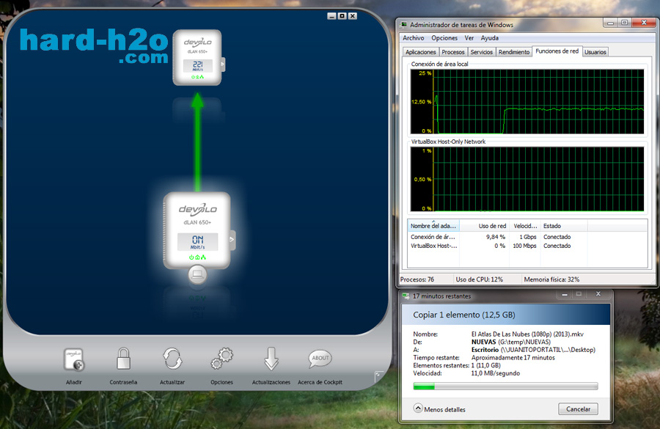Minimize the devolo Cockpit window

pyautogui.click(x=331, y=16)
